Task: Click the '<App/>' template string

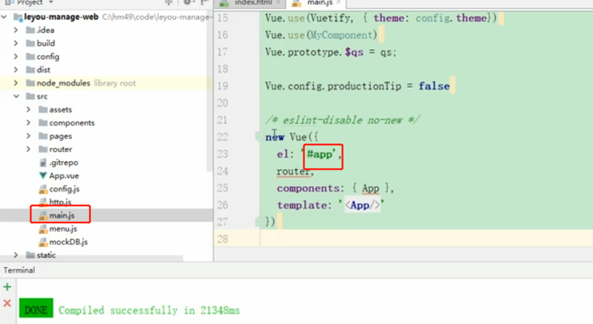Action: [362, 205]
